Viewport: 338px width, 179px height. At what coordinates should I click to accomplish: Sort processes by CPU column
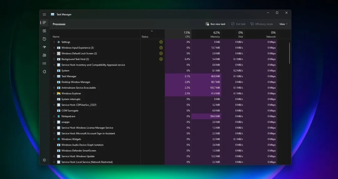coord(178,34)
